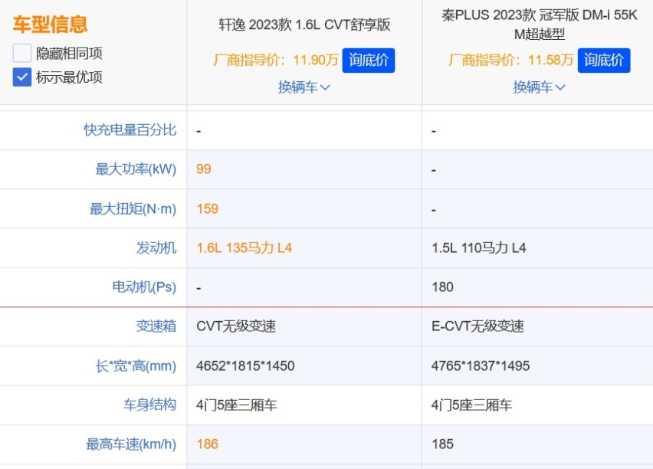Open 换辆车 dropdown under 轩逸
653x469 pixels.
tap(304, 87)
